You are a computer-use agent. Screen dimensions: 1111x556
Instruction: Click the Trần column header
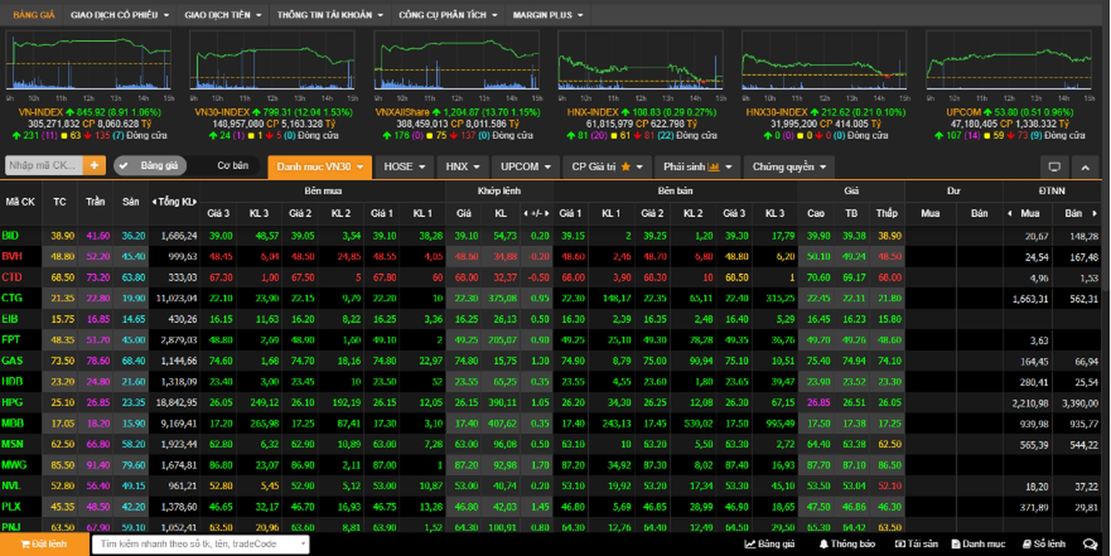click(x=95, y=202)
